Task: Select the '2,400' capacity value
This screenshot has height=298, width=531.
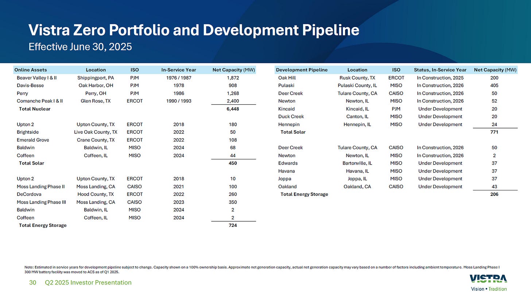Action: point(233,101)
